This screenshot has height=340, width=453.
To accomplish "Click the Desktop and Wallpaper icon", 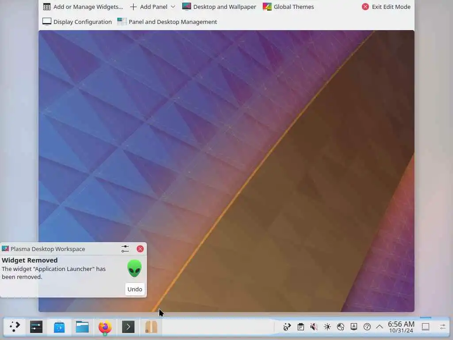I will 187,6.
